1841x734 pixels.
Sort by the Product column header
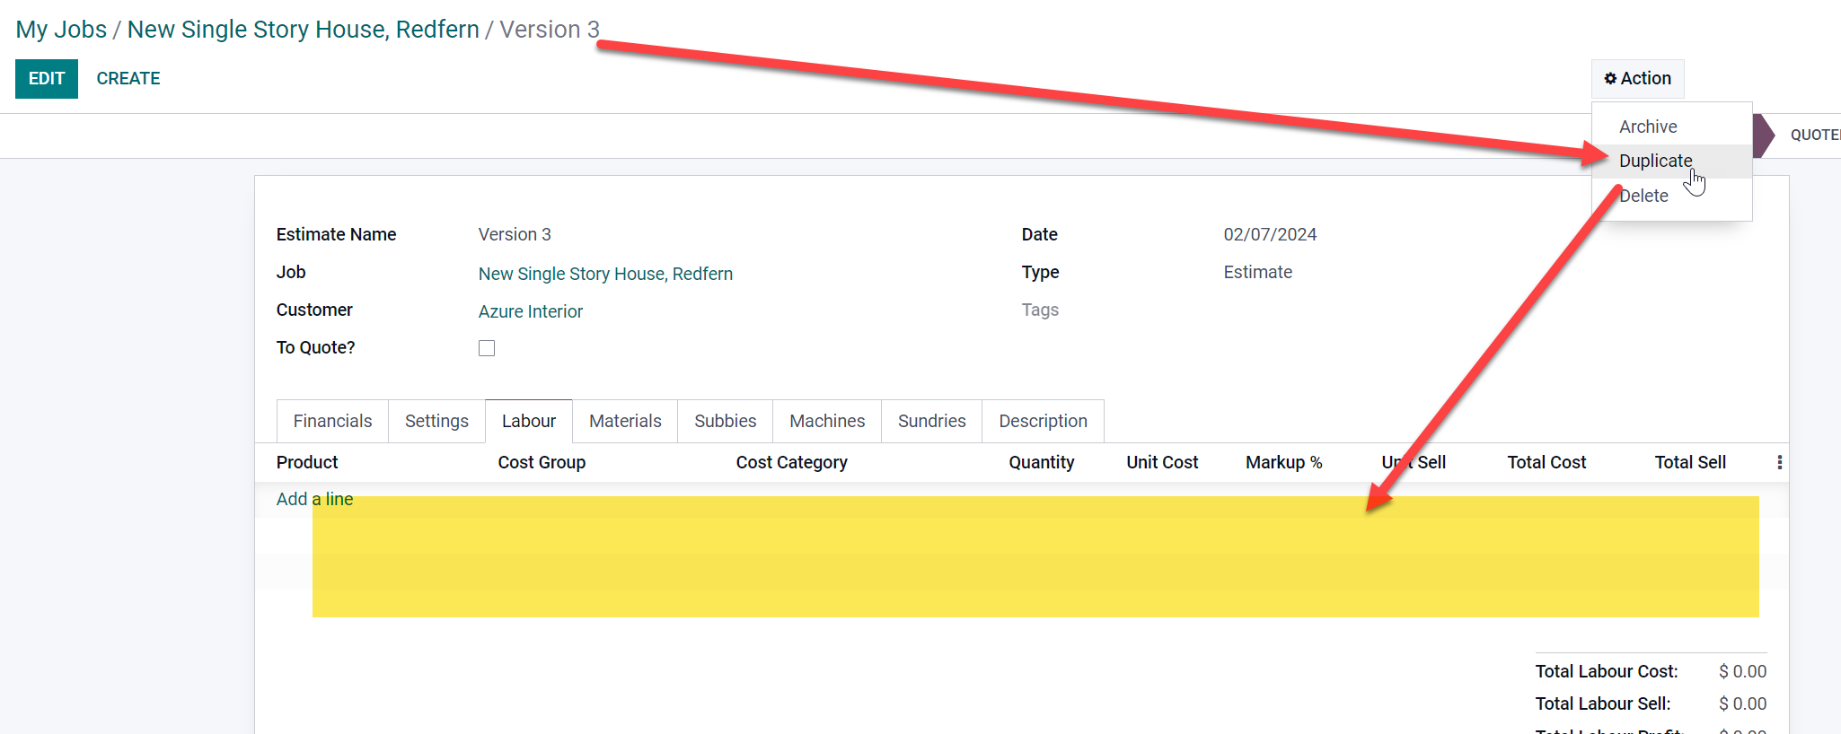(307, 462)
